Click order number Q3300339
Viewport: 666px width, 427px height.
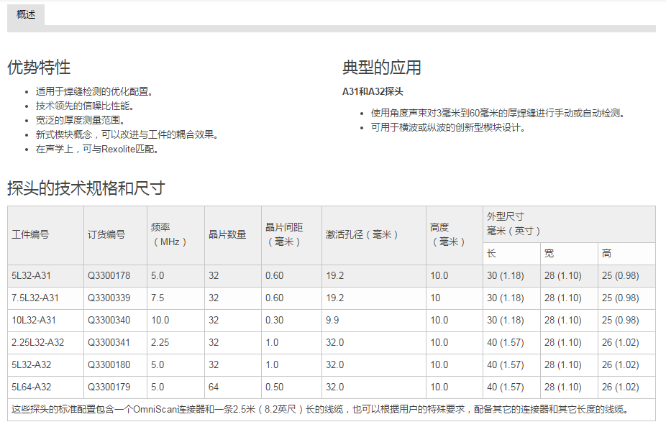(109, 298)
